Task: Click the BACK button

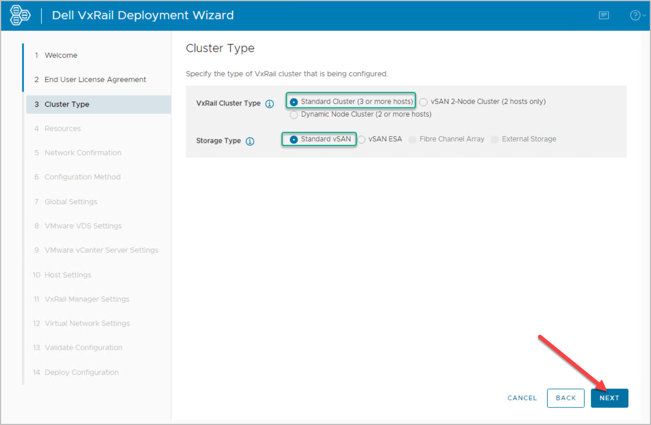Action: (565, 398)
